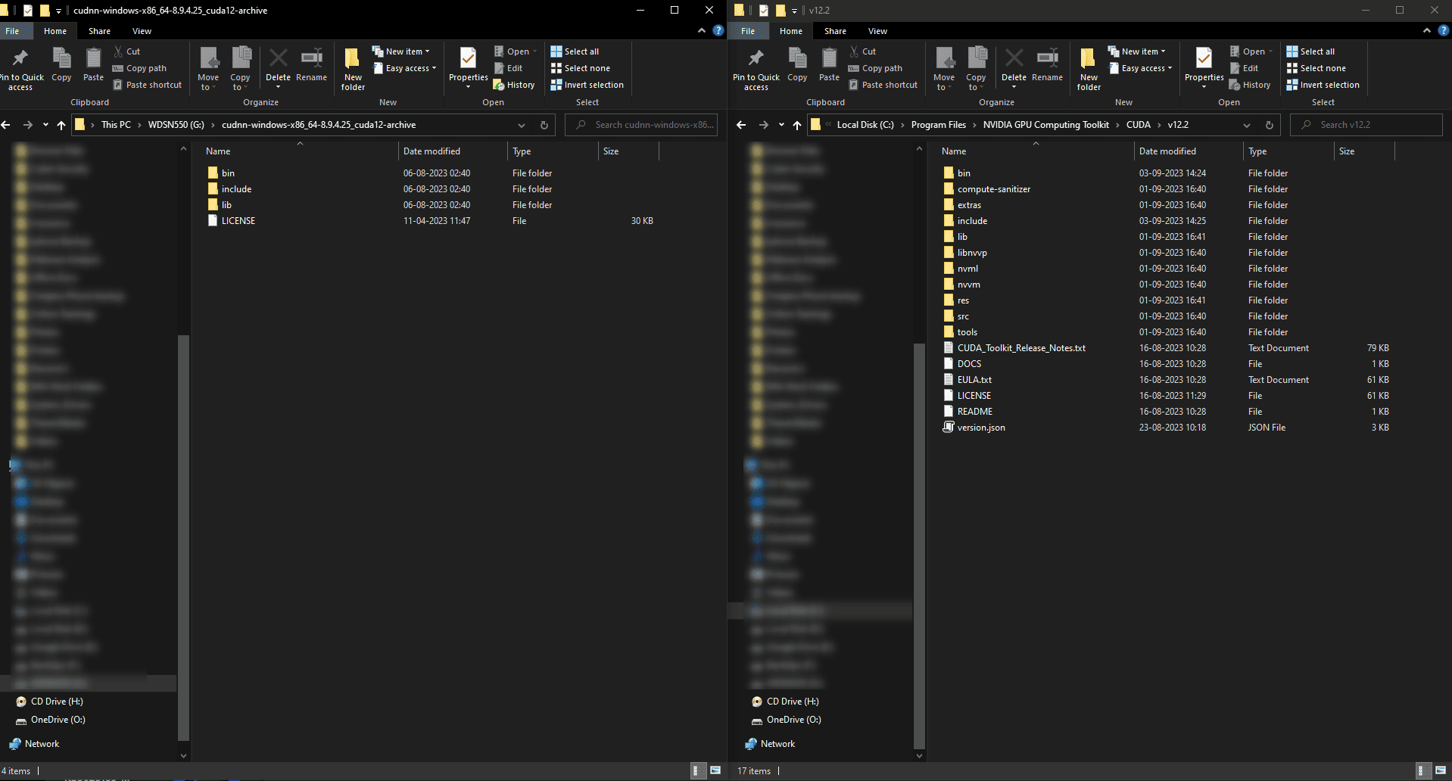Screen dimensions: 1452x781
Task: Pin to Quick access in left window
Action: [x=20, y=70]
